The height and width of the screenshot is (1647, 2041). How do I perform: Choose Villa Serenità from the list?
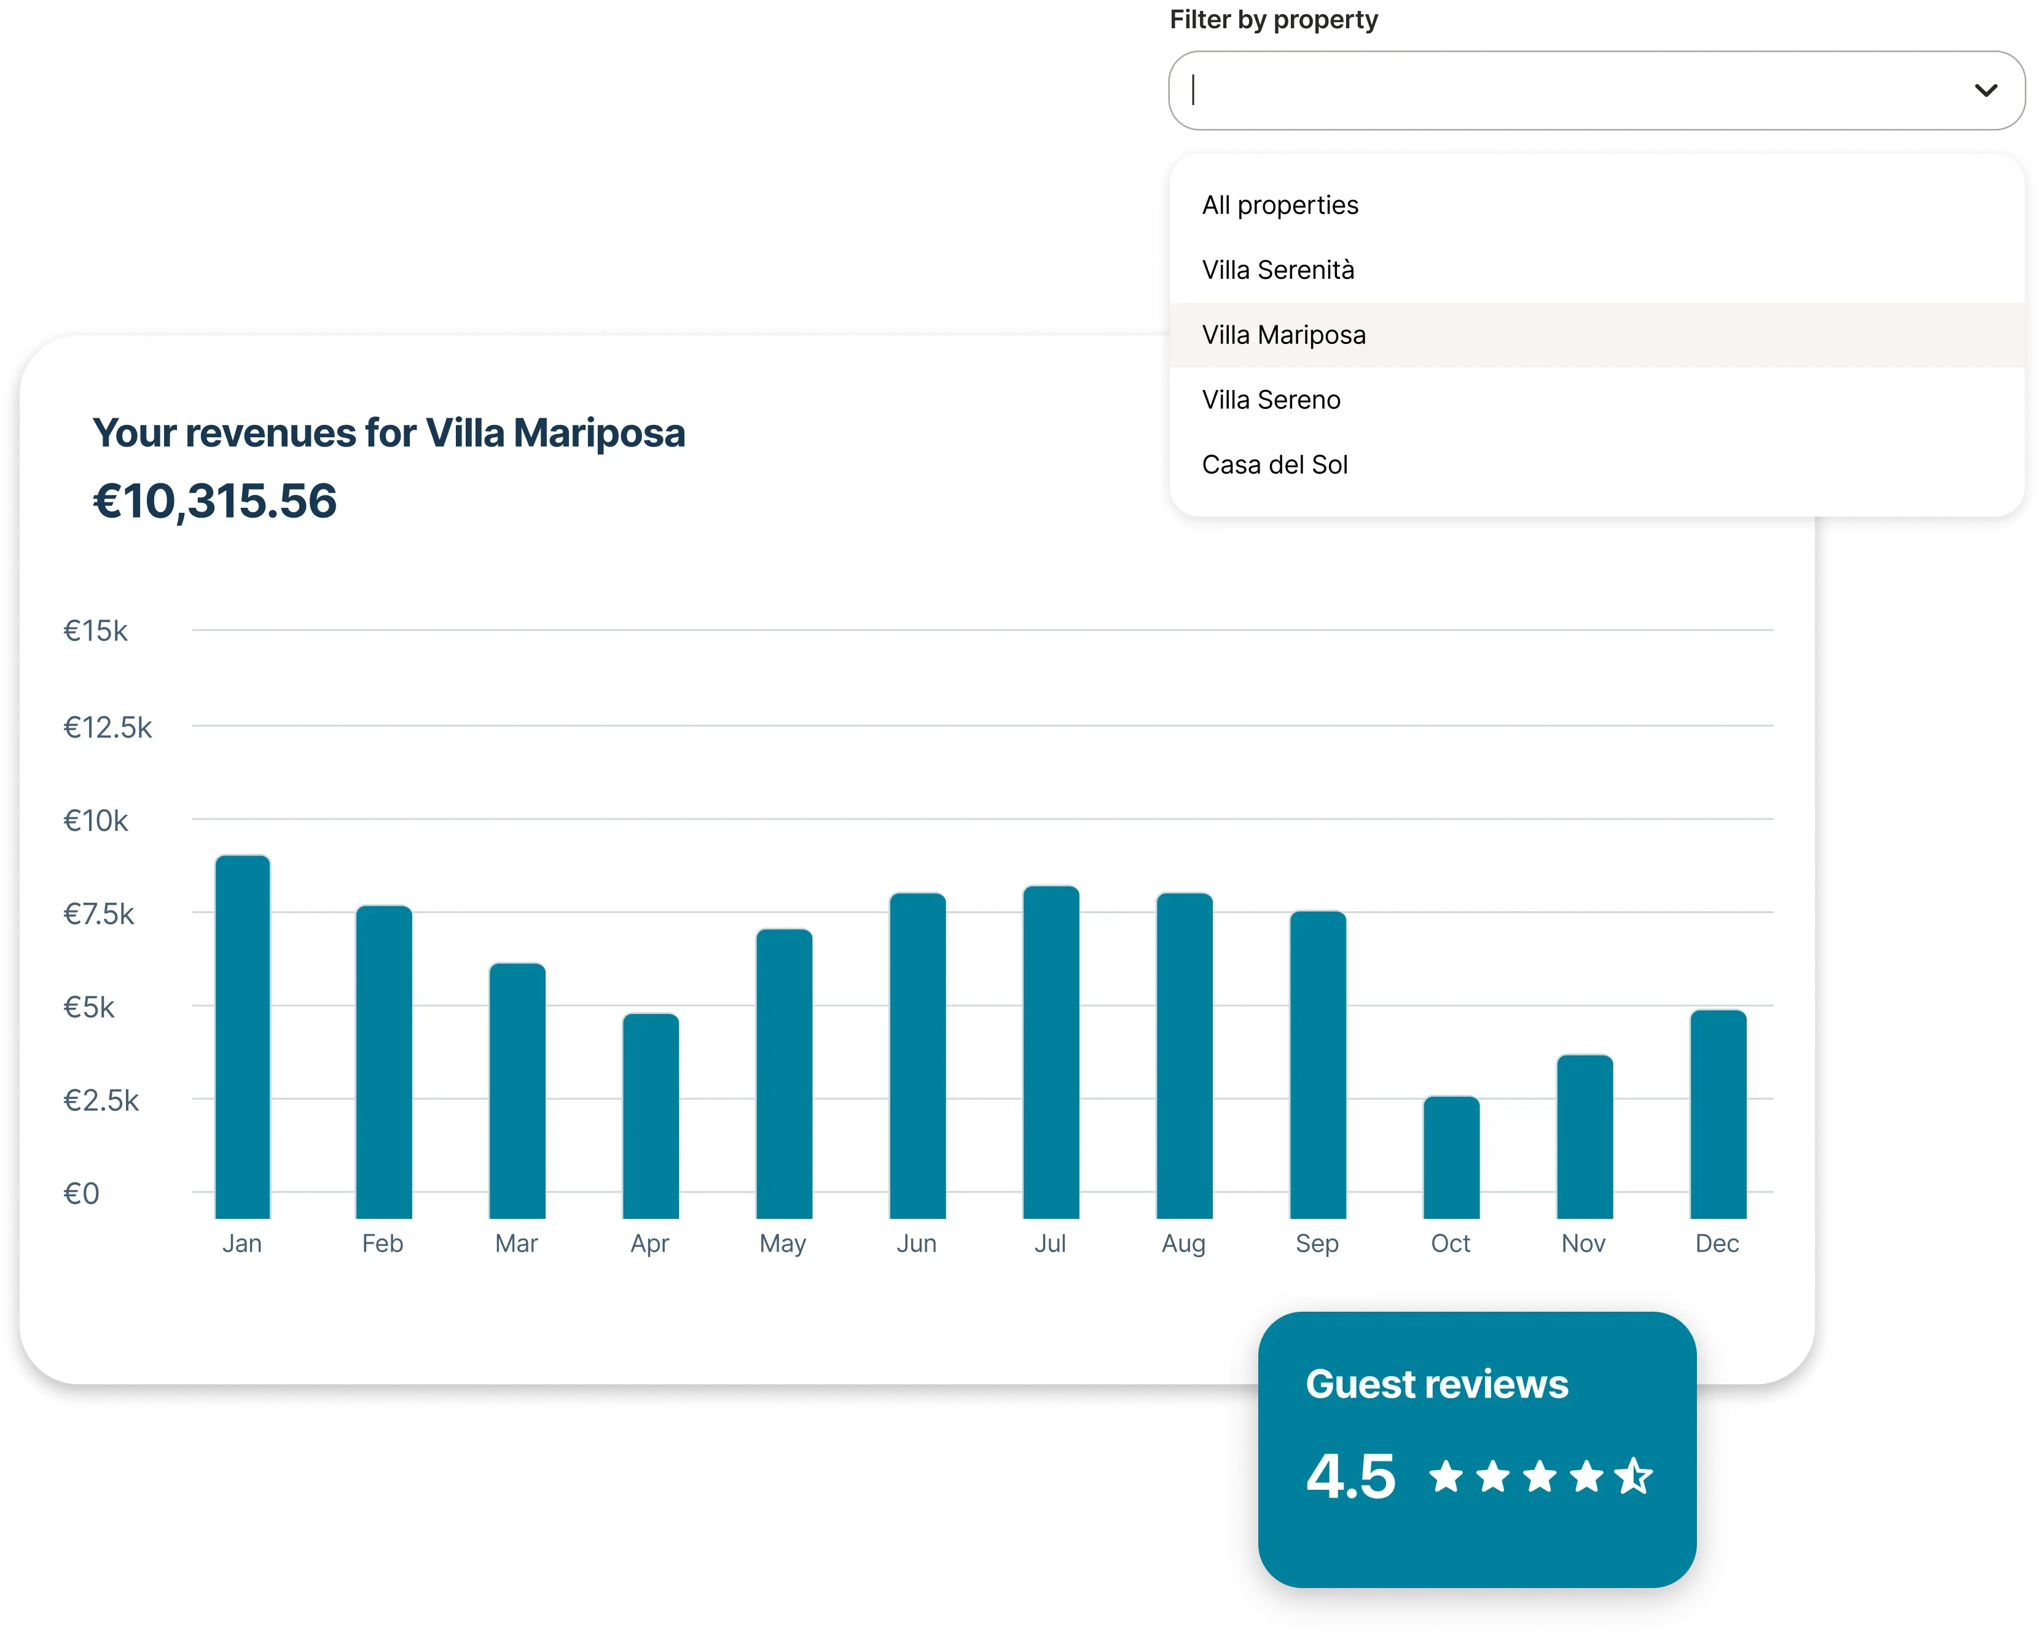(x=1278, y=270)
